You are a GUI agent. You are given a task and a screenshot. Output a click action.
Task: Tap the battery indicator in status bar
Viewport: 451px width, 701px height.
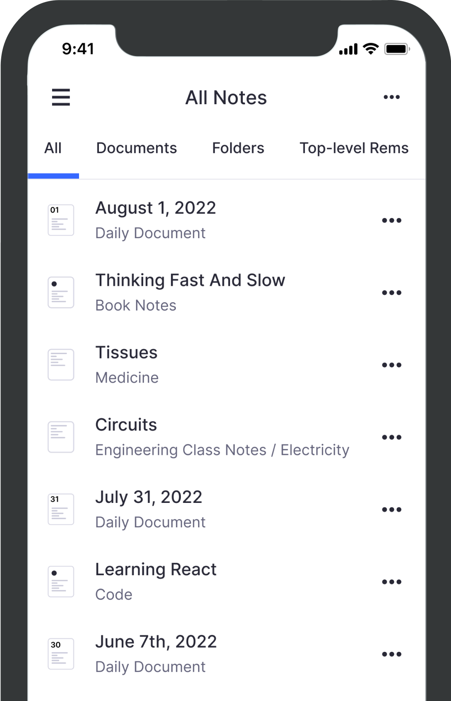(396, 49)
